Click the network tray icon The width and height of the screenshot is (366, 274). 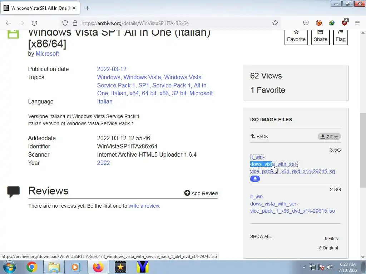pos(312,267)
